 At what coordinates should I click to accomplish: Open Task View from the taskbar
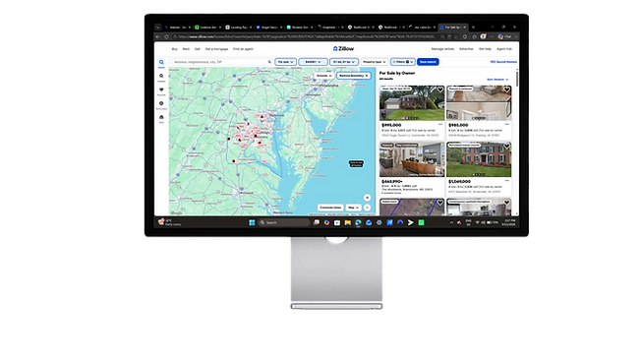click(317, 222)
